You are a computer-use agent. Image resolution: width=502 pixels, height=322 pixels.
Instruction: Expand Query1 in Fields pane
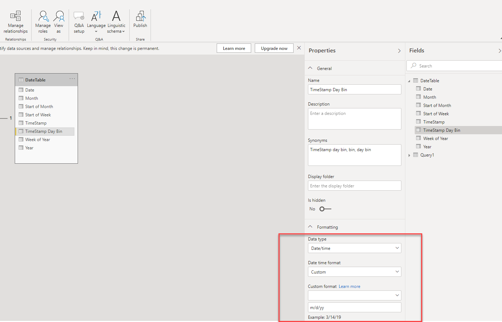point(409,155)
